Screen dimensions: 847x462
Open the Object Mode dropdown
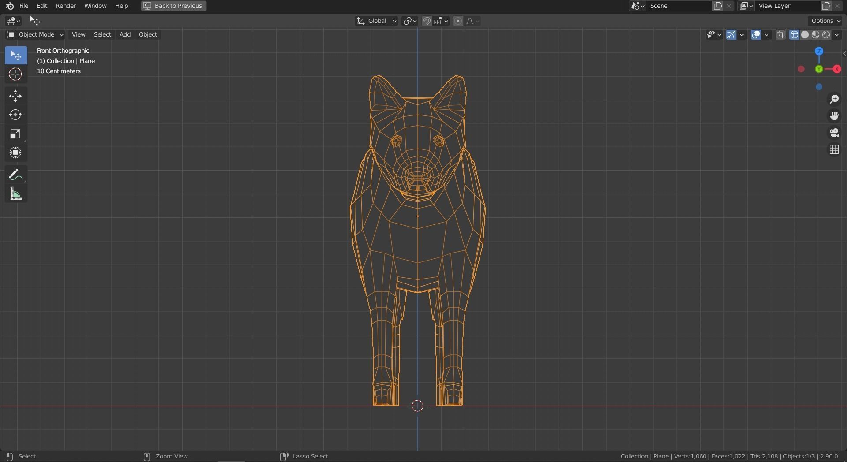35,34
